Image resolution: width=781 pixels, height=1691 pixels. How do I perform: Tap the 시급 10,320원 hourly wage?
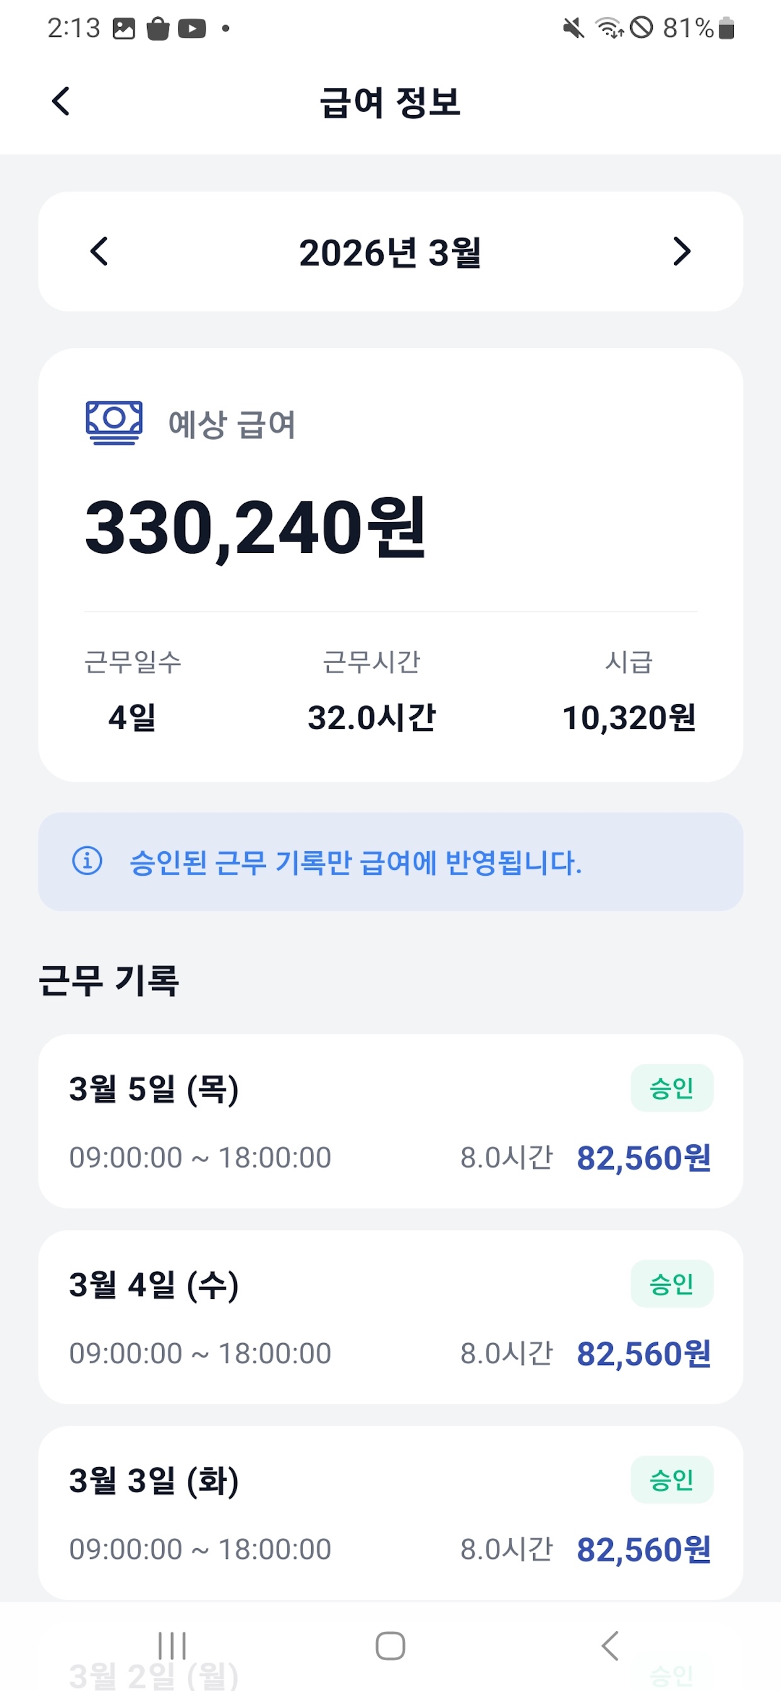point(629,718)
